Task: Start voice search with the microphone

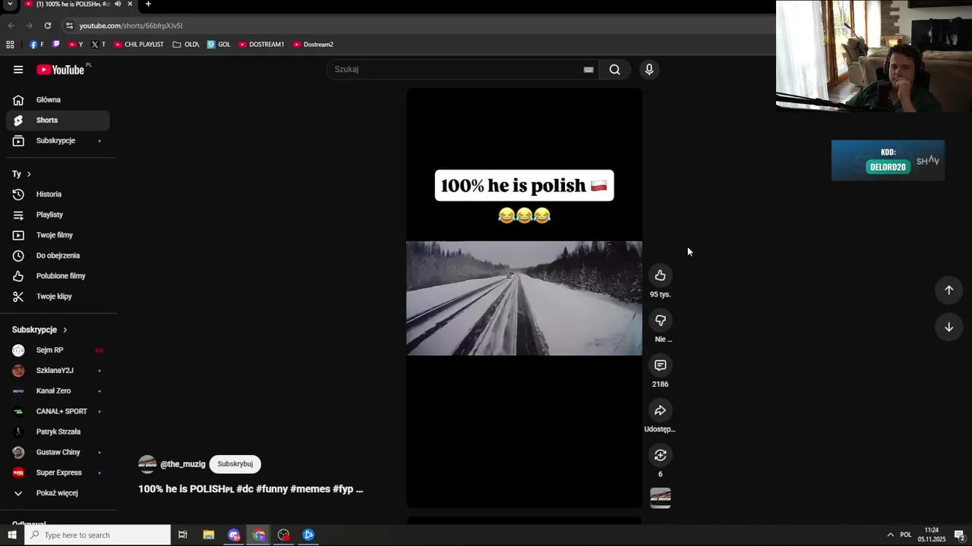Action: [x=649, y=70]
